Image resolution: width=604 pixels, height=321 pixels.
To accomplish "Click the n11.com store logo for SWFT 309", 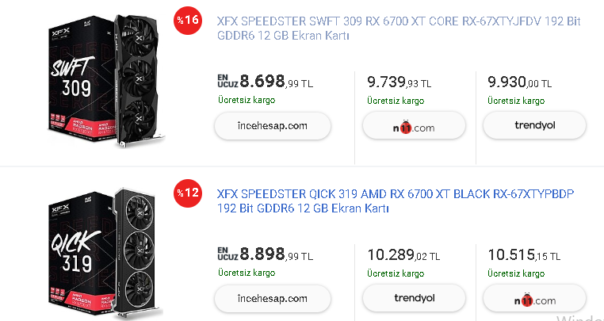I will pyautogui.click(x=414, y=126).
